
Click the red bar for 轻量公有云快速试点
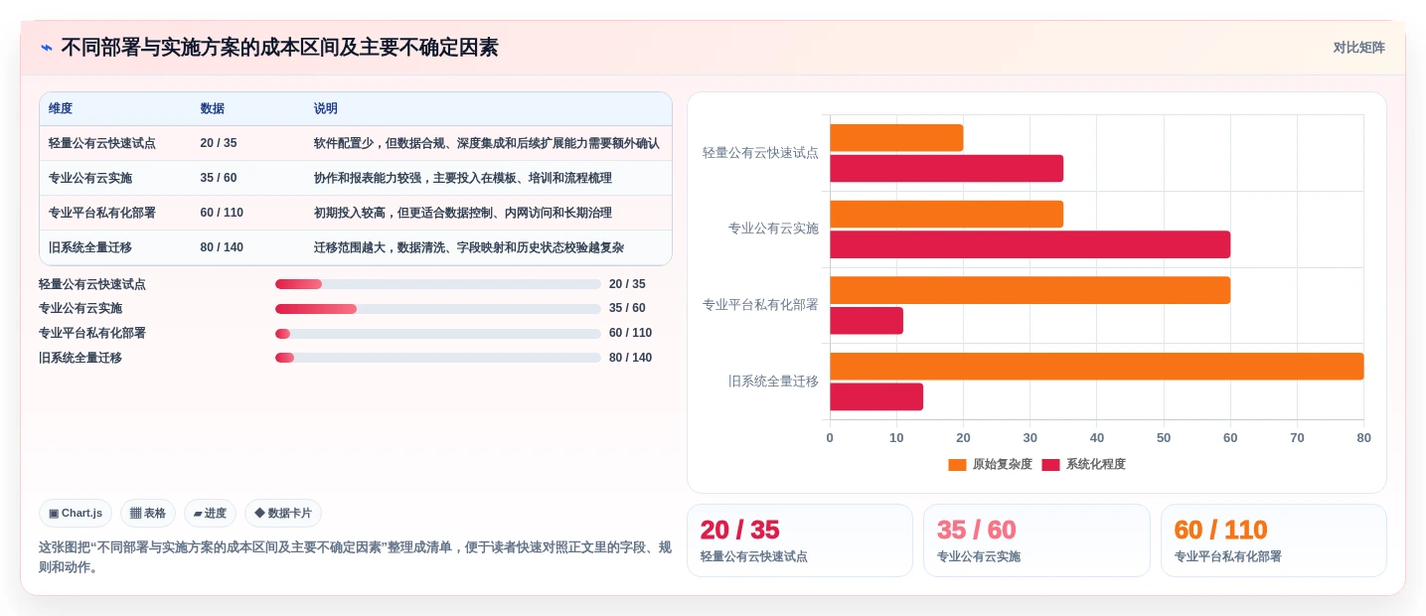(946, 169)
